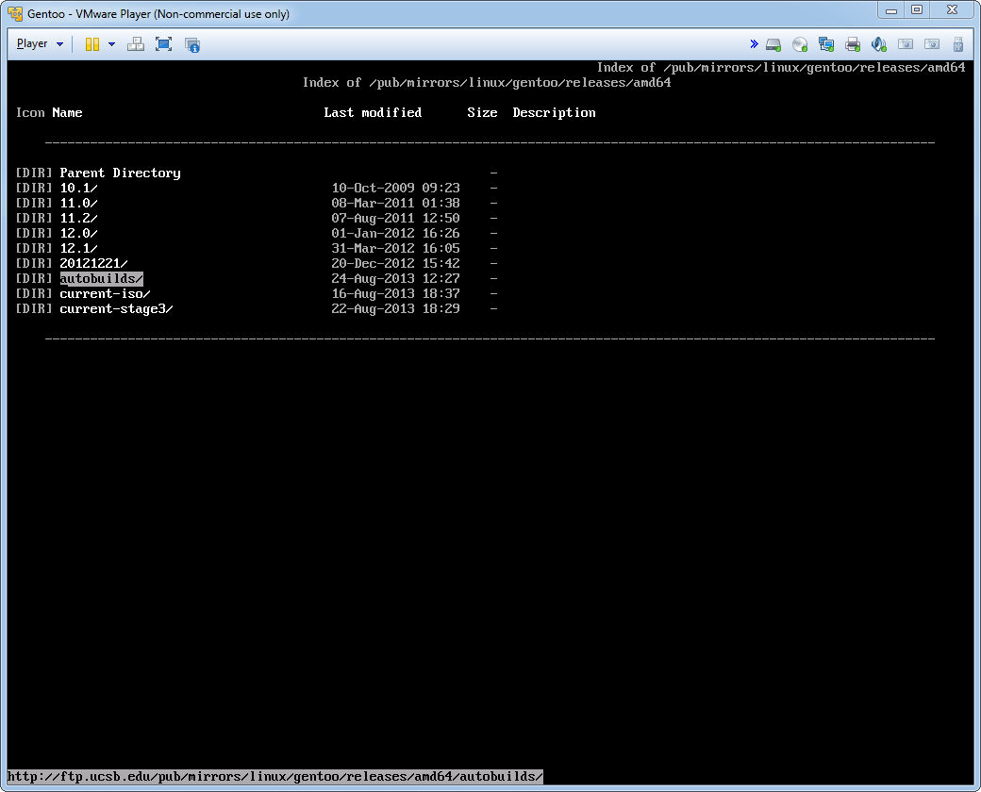This screenshot has width=981, height=792.
Task: Open the Player menu
Action: [x=40, y=43]
